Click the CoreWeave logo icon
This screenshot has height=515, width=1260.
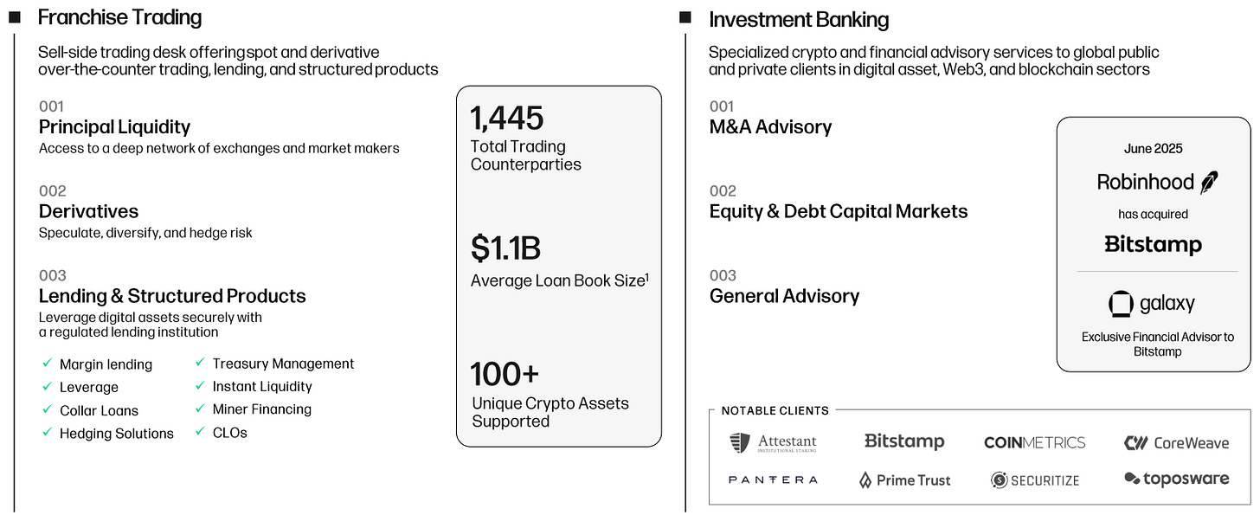pos(1135,443)
